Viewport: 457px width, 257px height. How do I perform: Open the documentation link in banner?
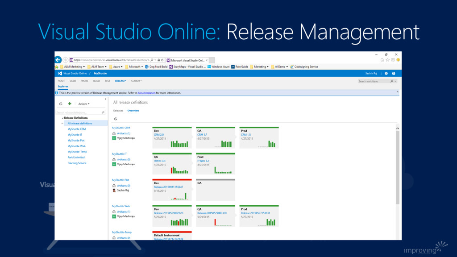146,93
